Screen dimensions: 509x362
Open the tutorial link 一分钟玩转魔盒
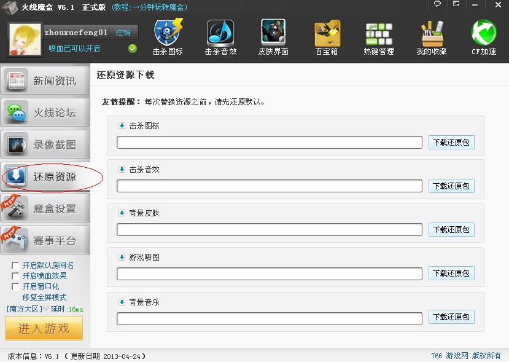point(149,7)
